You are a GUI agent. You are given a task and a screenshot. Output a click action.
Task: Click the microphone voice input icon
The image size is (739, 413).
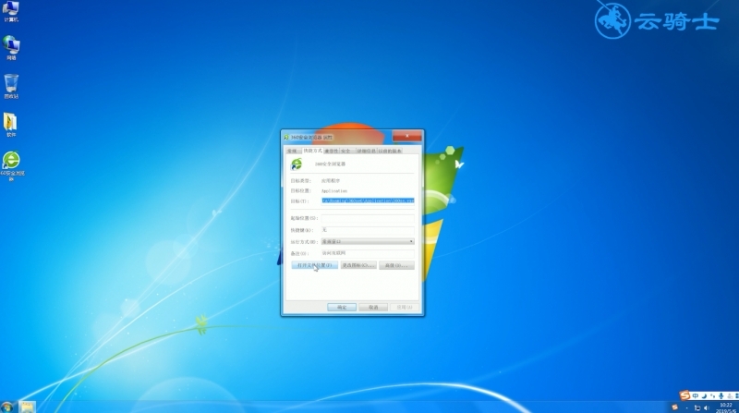(721, 396)
